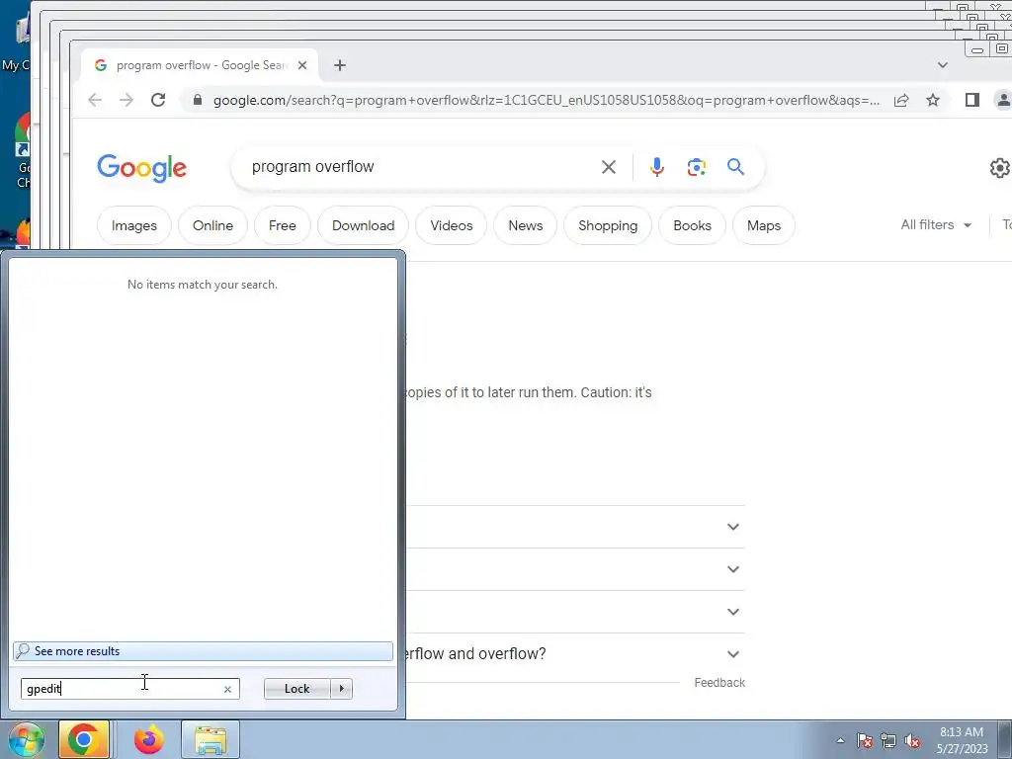Click the muted volume tray icon
Image resolution: width=1012 pixels, height=759 pixels.
(x=912, y=740)
